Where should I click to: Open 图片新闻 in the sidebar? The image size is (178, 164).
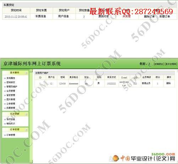pos(11,99)
